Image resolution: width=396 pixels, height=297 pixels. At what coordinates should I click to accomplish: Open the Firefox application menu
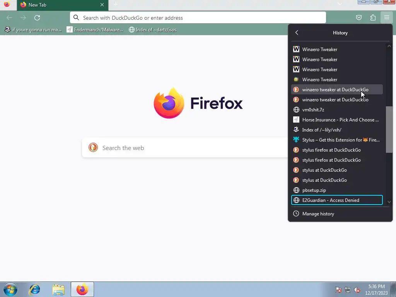pos(386,17)
